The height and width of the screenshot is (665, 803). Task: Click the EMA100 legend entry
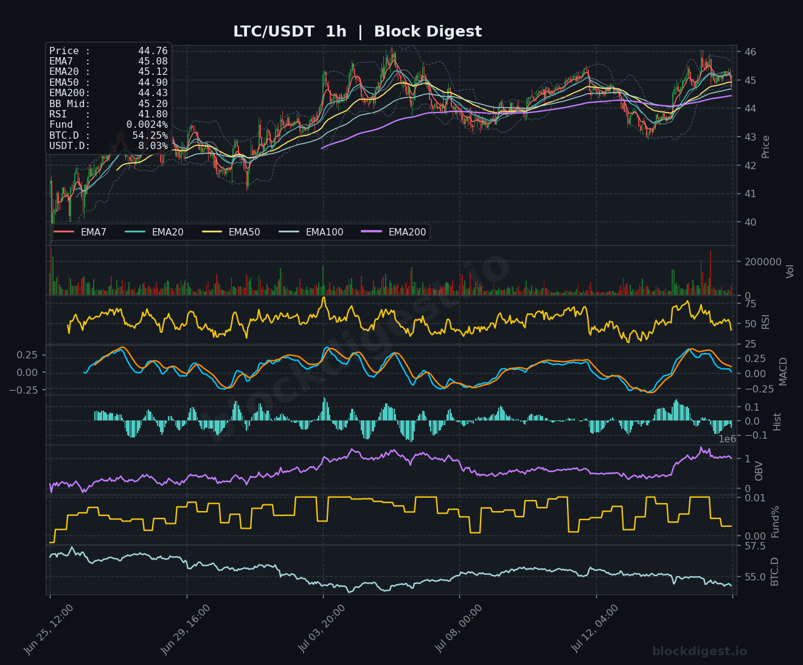(x=311, y=232)
